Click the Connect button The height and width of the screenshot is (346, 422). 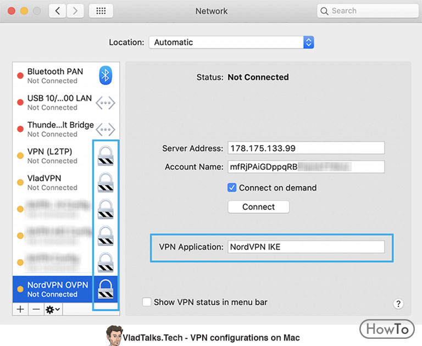tap(259, 207)
